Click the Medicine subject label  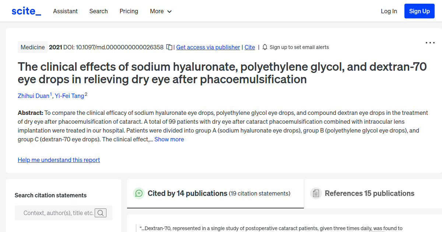32,47
